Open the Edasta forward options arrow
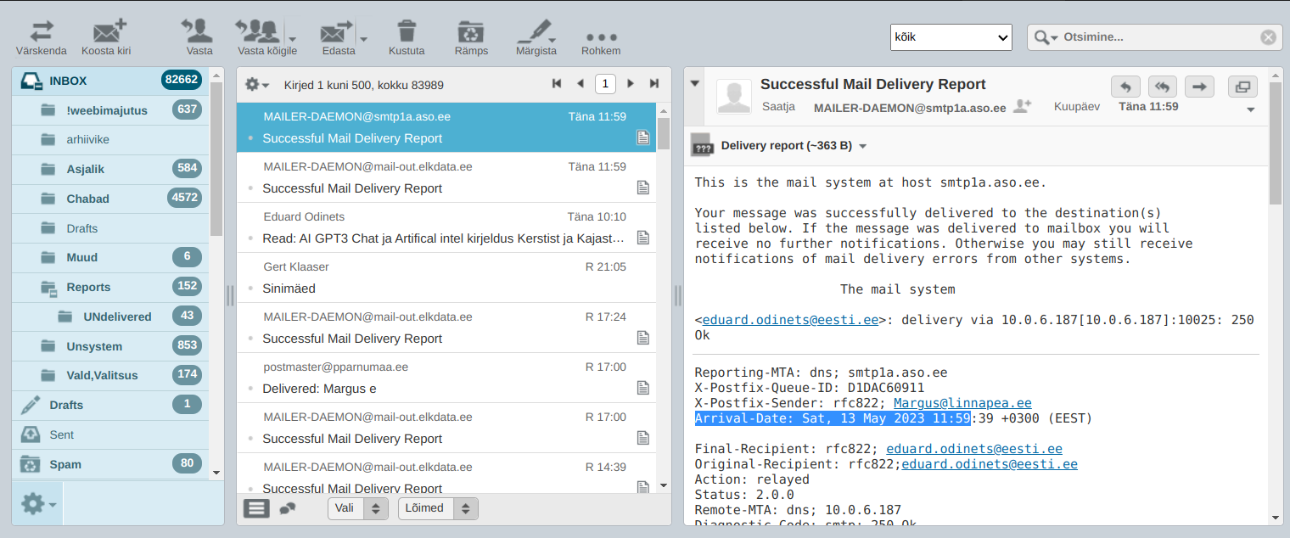 point(363,38)
